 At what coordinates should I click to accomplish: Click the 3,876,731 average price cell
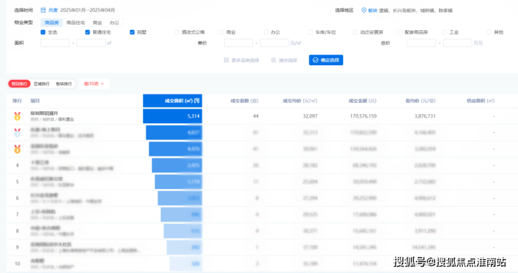pyautogui.click(x=425, y=116)
